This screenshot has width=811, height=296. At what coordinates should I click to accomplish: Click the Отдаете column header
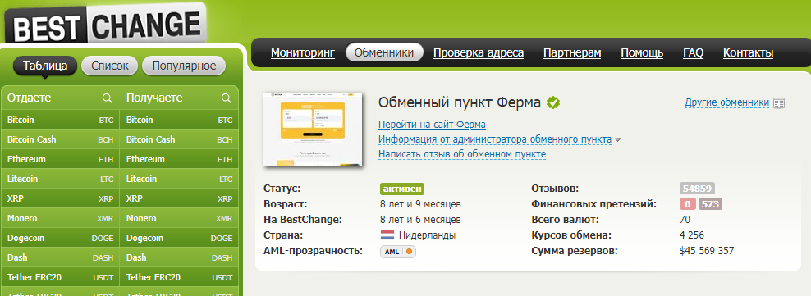29,98
